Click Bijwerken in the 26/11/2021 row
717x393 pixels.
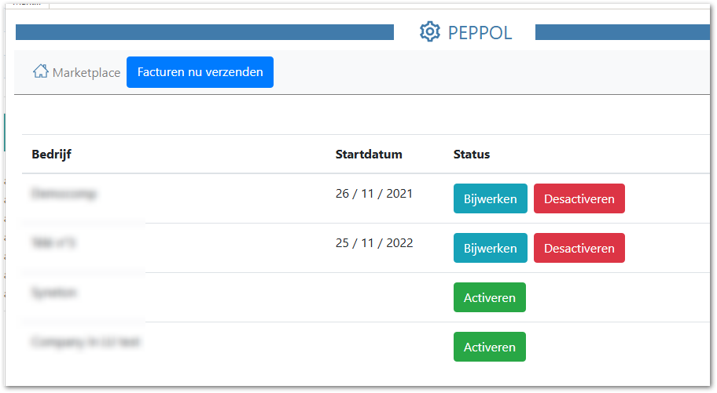[490, 198]
